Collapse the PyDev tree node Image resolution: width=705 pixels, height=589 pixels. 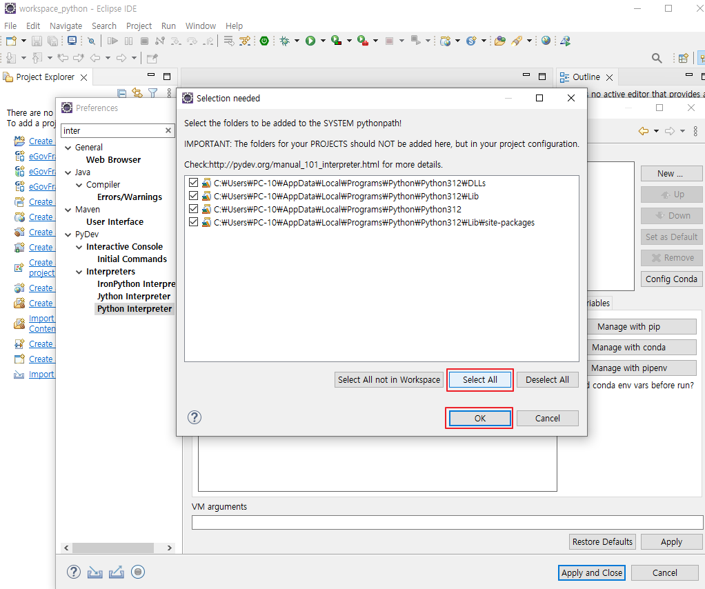pyautogui.click(x=68, y=234)
